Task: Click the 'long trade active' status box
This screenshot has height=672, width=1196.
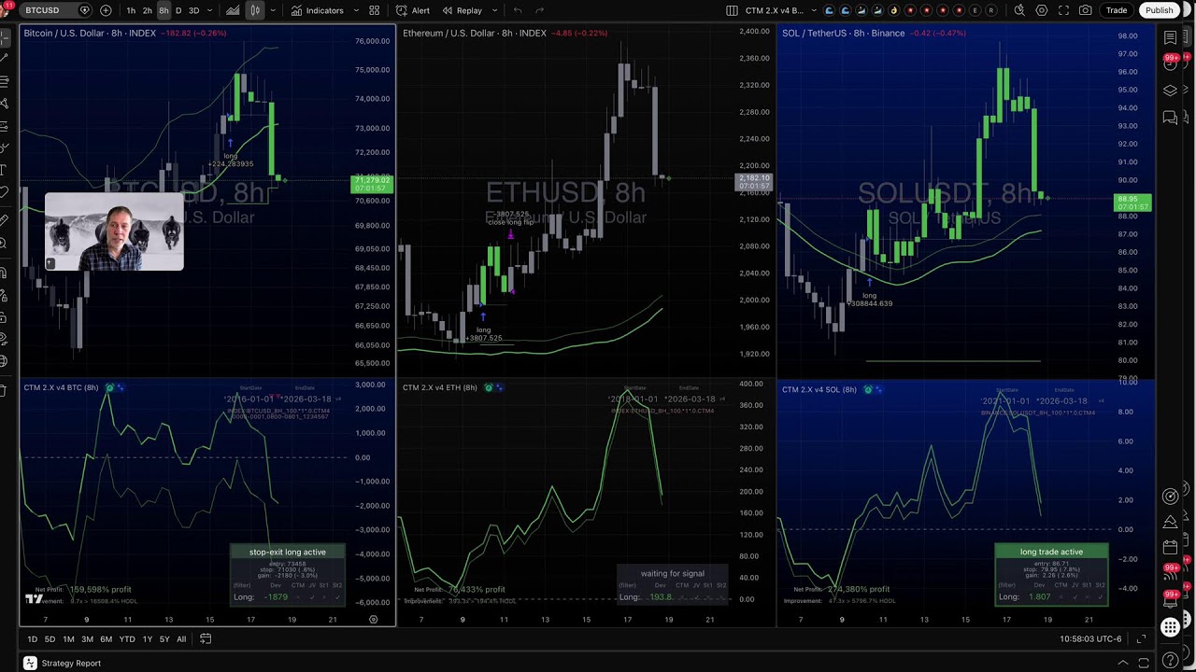Action: click(1051, 575)
